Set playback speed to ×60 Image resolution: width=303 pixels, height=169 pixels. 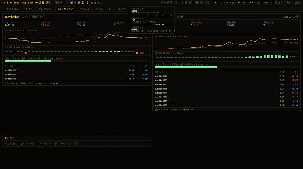(x=241, y=2)
